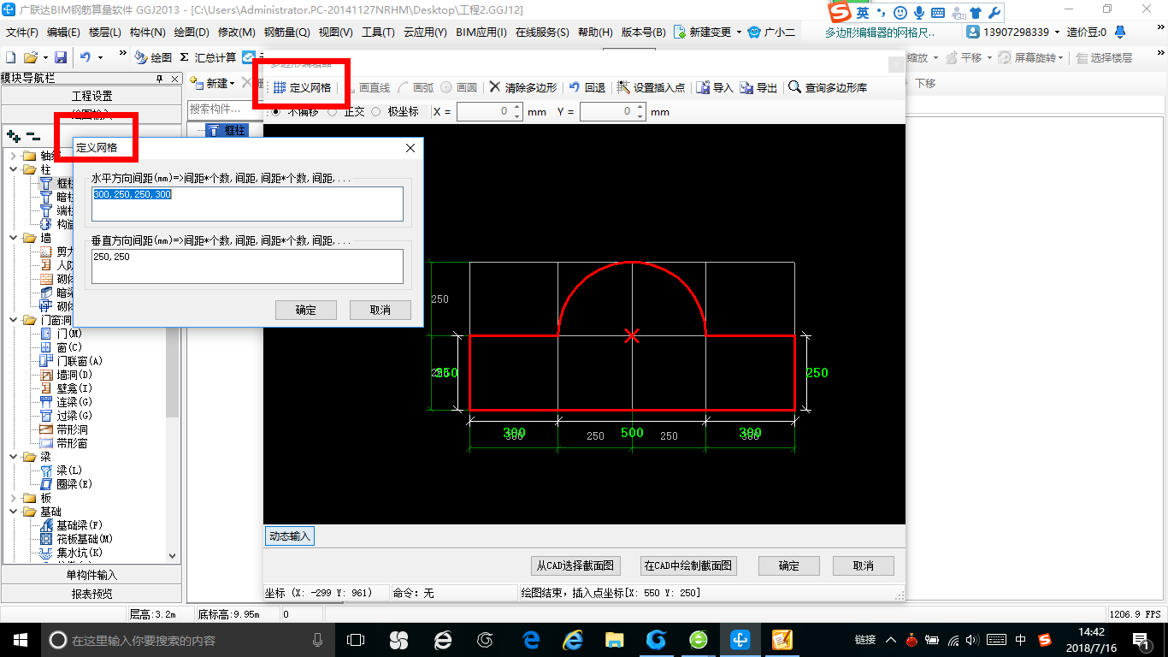Viewport: 1168px width, 657px height.
Task: Open the 视图(V) menu
Action: point(335,32)
